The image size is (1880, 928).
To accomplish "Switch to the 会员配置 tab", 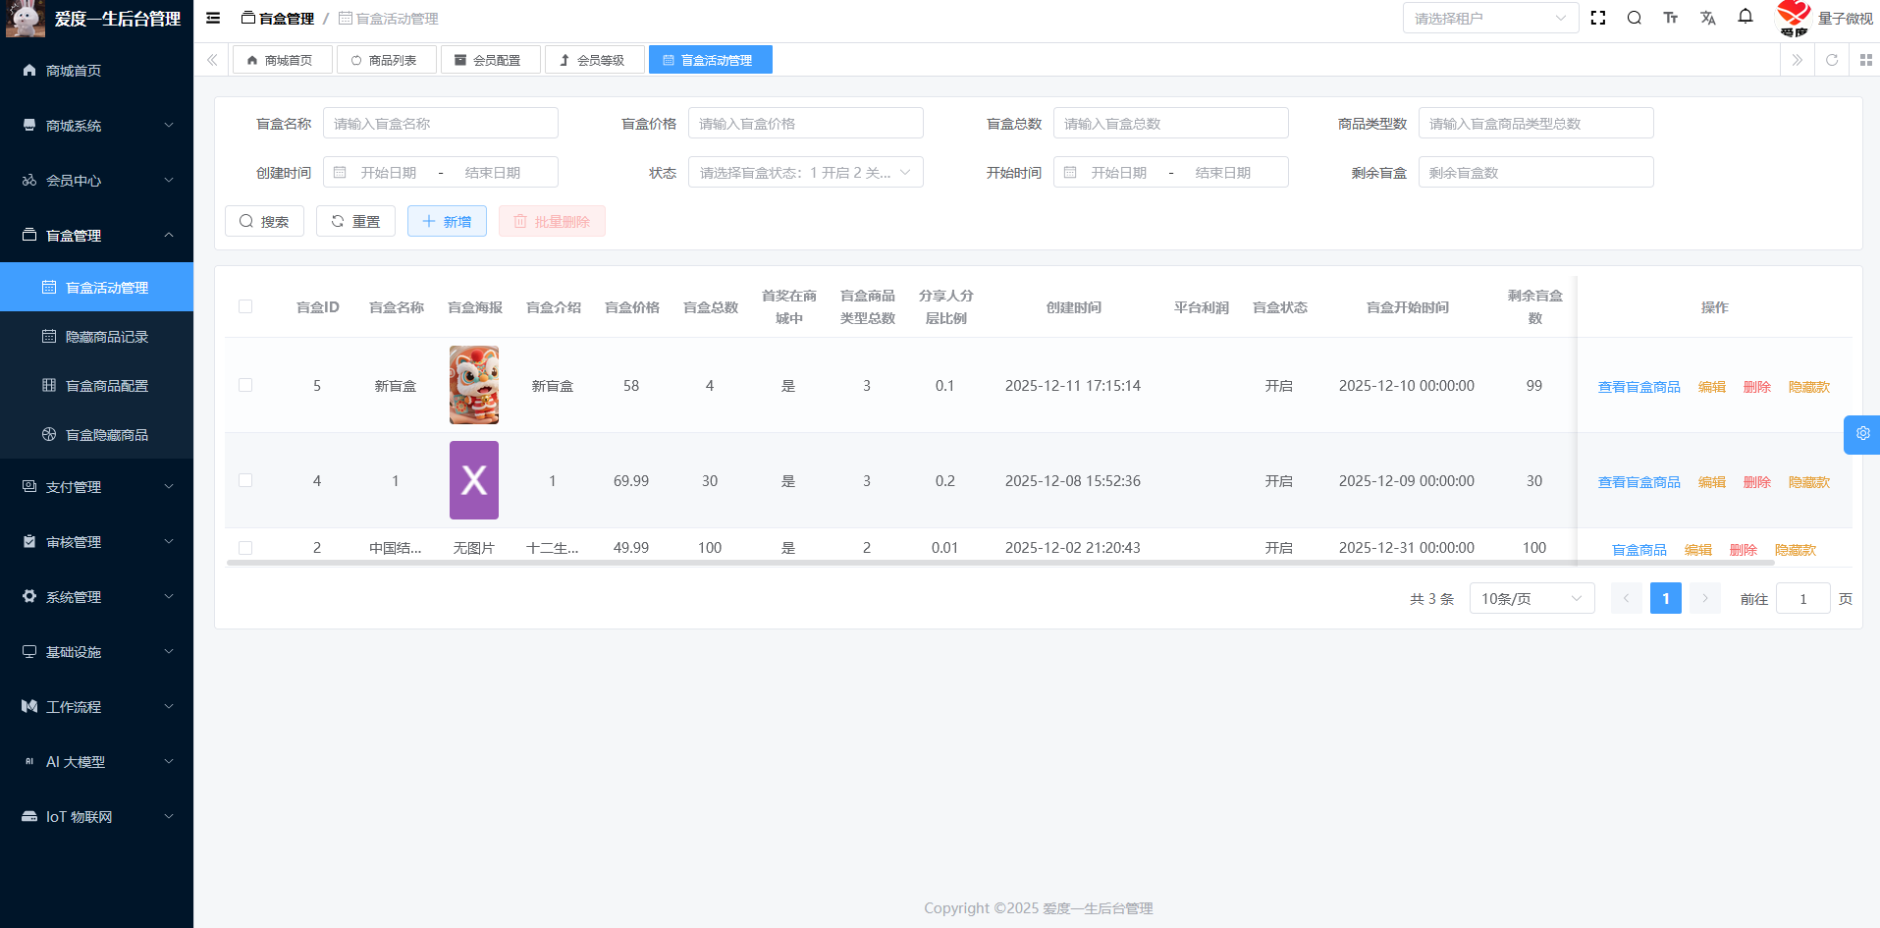I will 490,60.
